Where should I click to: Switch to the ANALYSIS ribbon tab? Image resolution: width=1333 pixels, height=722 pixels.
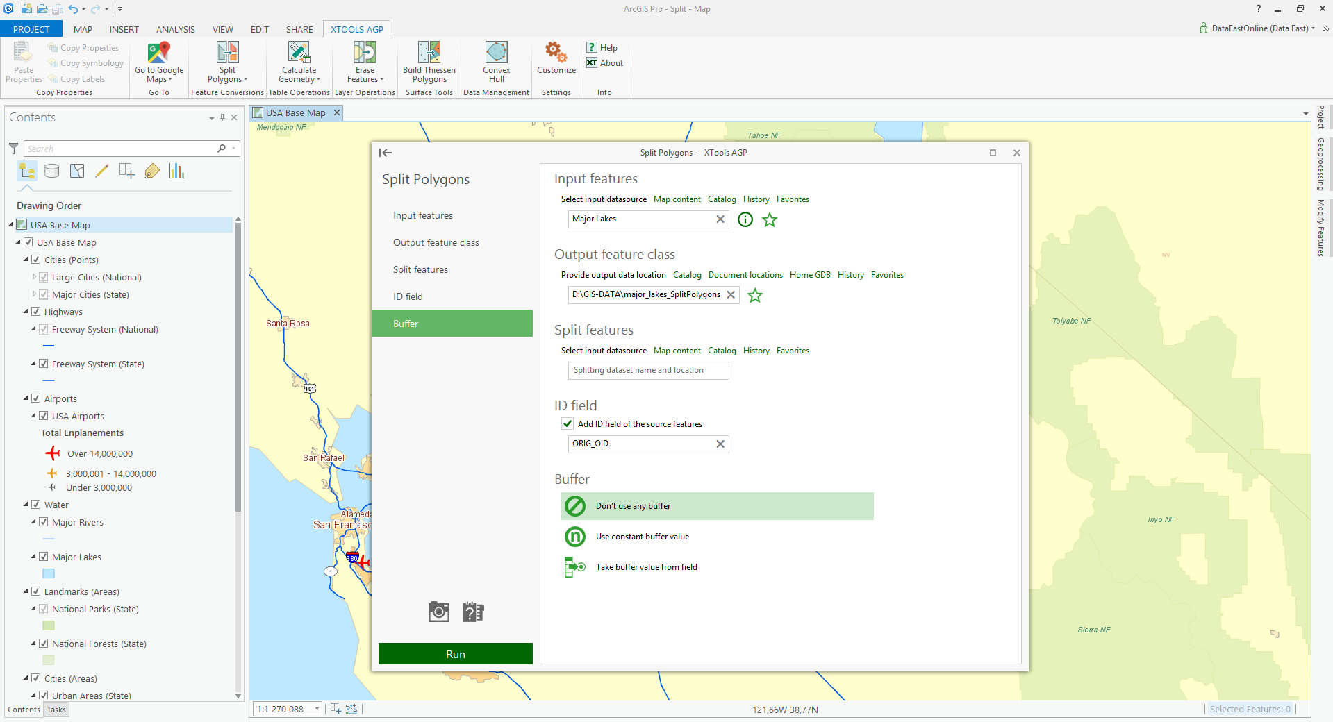point(175,29)
